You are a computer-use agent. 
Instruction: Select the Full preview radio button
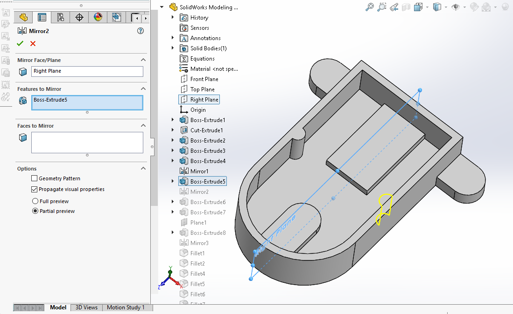click(x=35, y=201)
